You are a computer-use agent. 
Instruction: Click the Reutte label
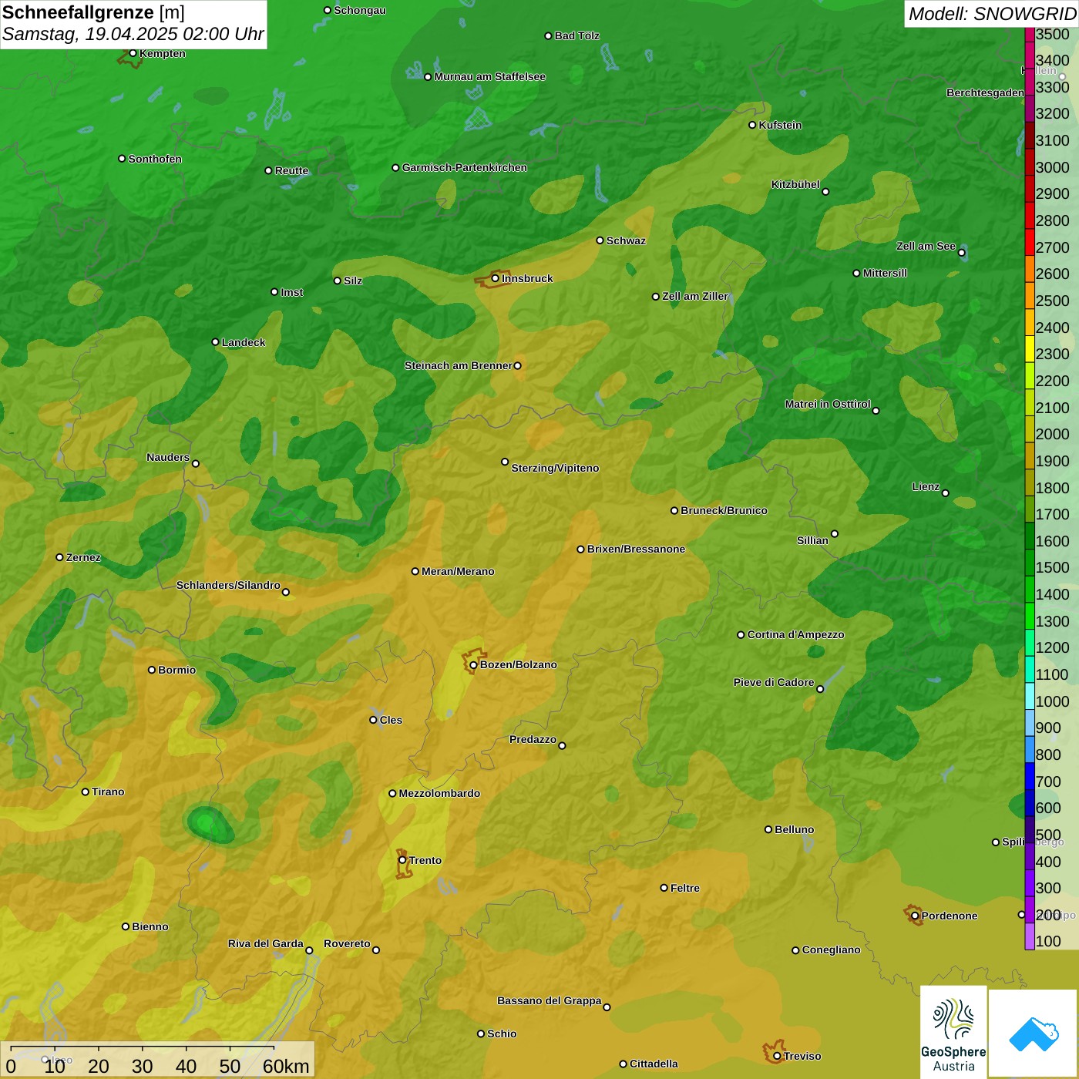291,170
